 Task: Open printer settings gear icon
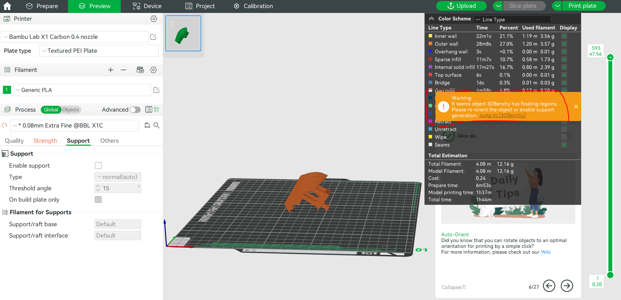(154, 19)
